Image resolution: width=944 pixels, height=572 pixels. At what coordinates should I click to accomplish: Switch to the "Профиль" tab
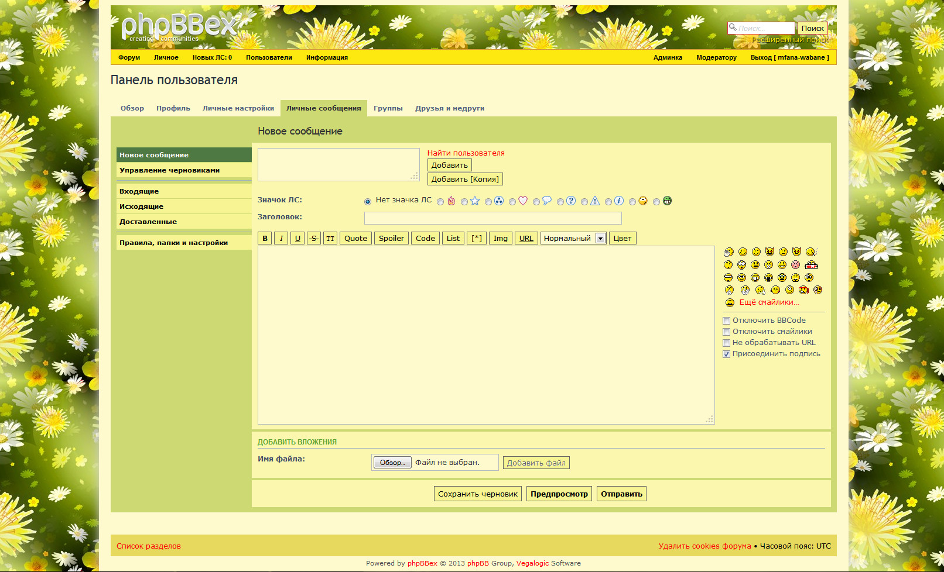tap(173, 108)
